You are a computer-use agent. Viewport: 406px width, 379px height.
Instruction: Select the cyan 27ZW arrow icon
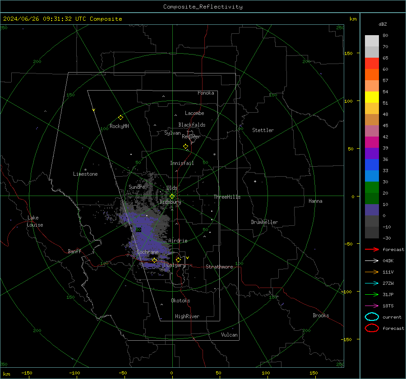click(372, 283)
